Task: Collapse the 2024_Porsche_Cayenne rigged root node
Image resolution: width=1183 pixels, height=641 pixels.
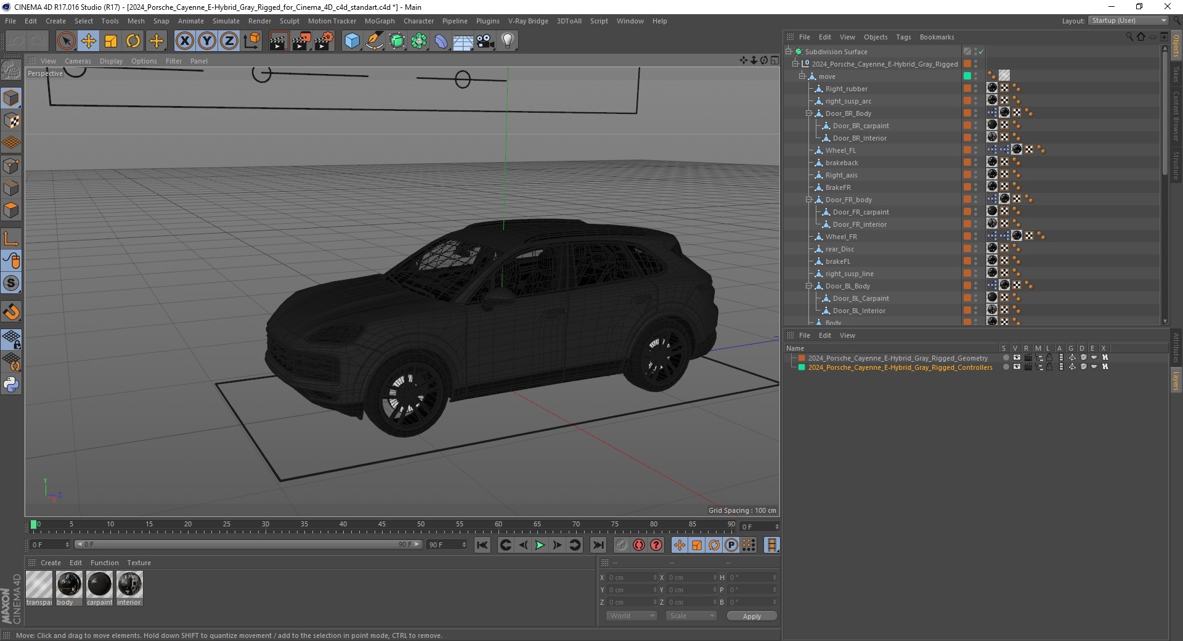Action: 795,64
